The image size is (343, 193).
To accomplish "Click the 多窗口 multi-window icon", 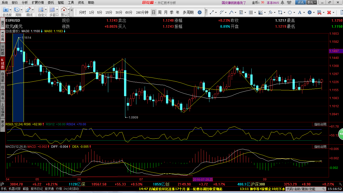I will pyautogui.click(x=52, y=10).
